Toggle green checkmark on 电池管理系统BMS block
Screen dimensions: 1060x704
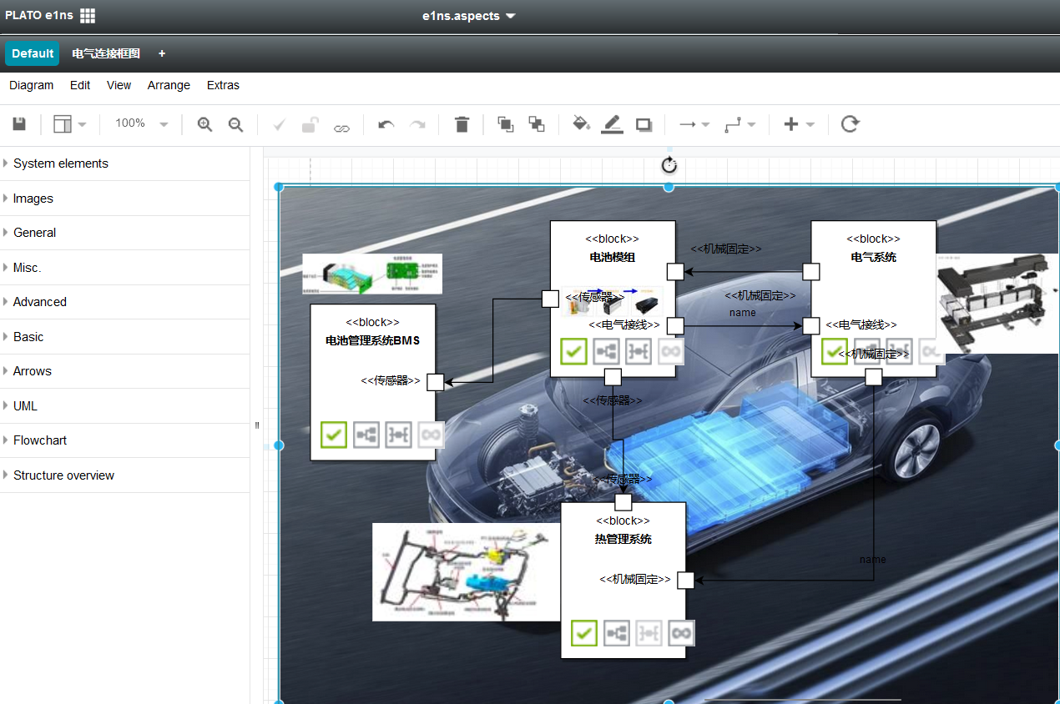(x=334, y=435)
